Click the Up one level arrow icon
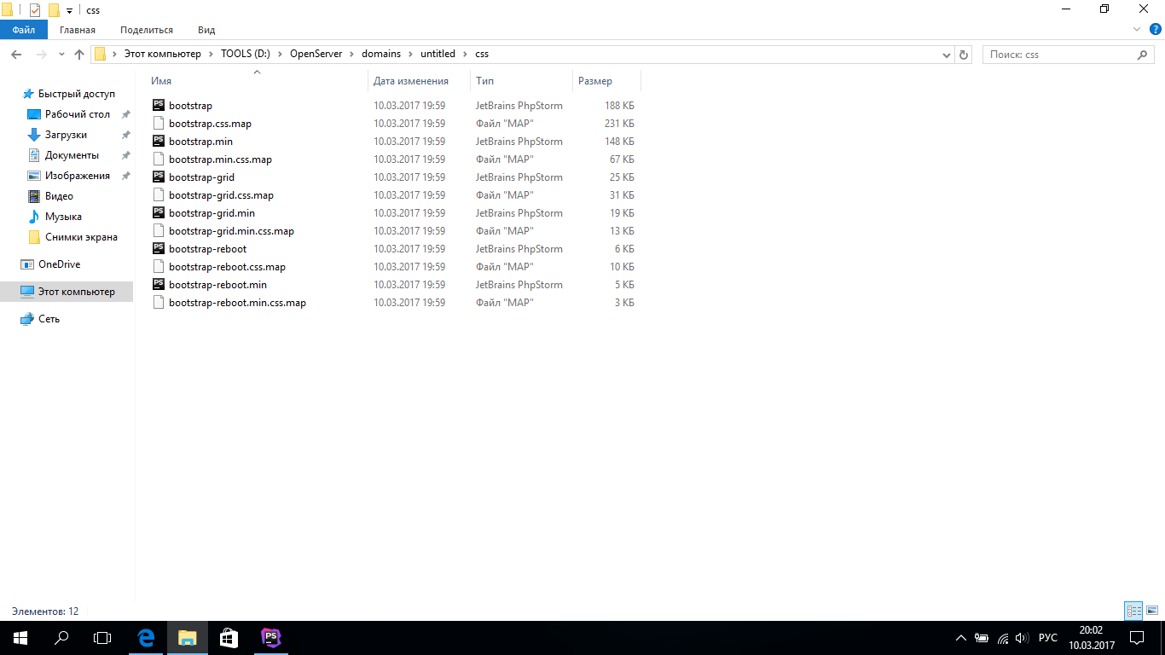 click(79, 55)
